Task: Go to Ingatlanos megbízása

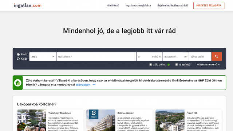Action: coord(138,5)
